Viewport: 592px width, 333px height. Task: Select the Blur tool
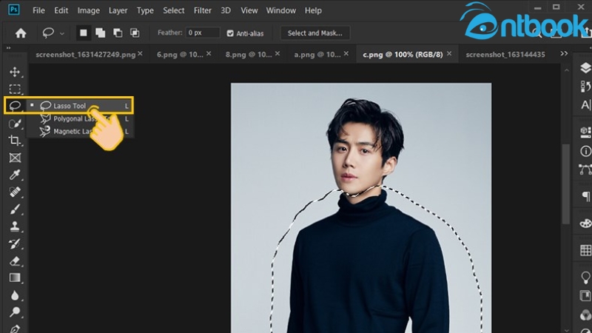click(15, 295)
